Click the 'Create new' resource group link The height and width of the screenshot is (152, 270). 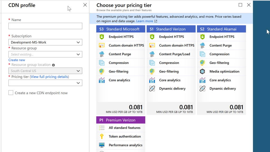[x=17, y=60]
